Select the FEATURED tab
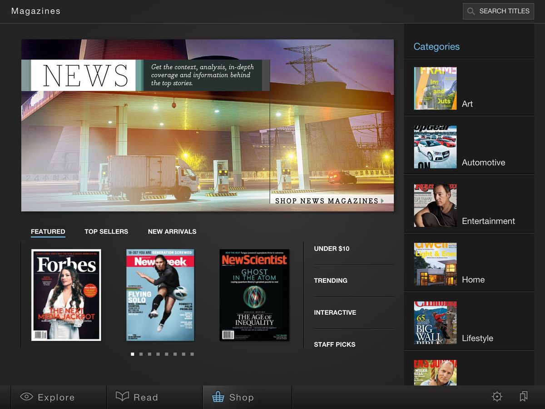The height and width of the screenshot is (409, 545). [48, 232]
